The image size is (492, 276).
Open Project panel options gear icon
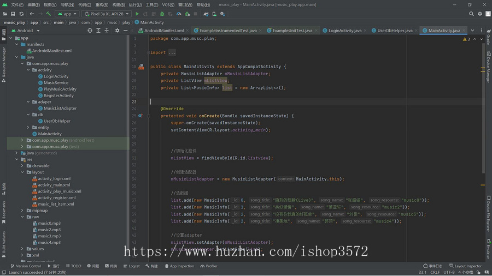(x=117, y=31)
